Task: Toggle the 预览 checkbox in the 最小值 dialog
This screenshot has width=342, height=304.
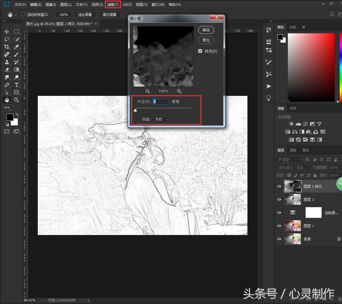Action: [200, 51]
